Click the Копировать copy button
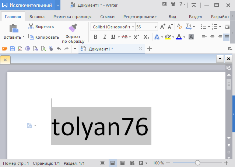This screenshot has width=235, height=167. coord(43,37)
